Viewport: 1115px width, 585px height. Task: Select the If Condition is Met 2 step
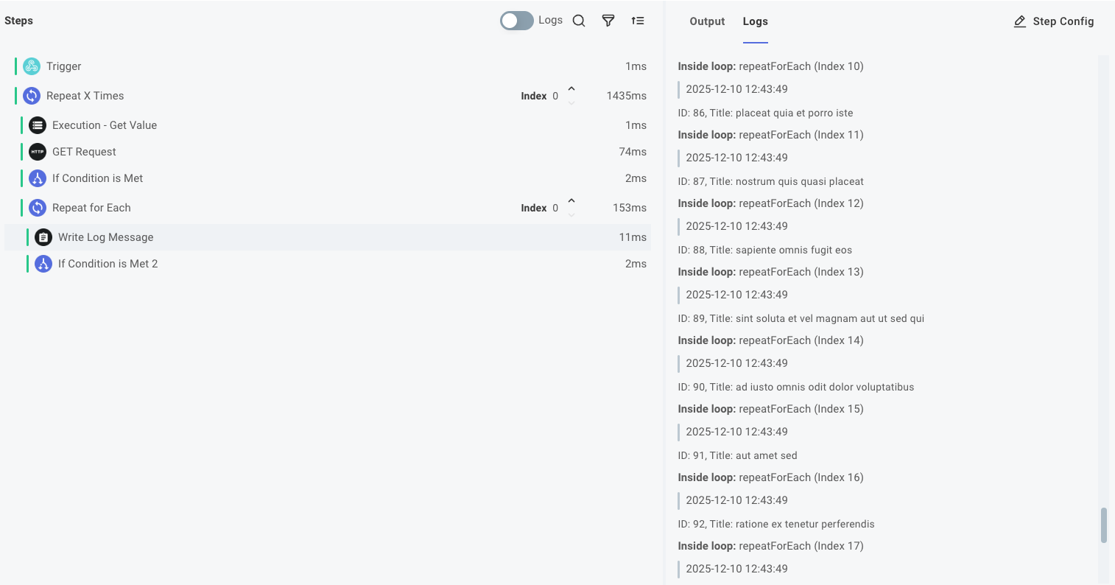tap(108, 263)
